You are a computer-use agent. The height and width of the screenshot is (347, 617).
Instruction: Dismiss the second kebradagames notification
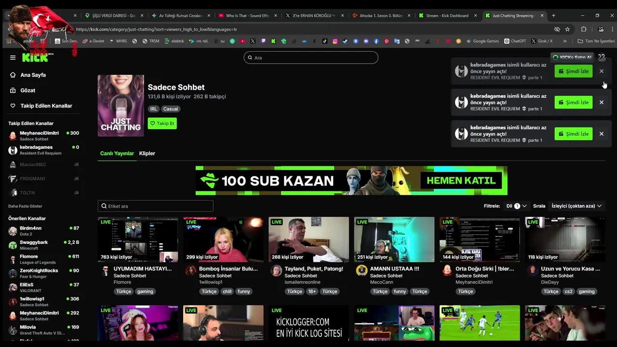602,102
